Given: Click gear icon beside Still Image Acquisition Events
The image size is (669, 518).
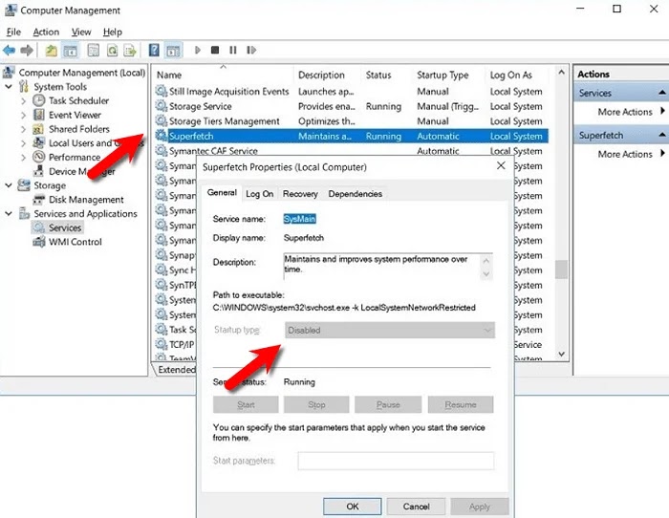Looking at the screenshot, I should tap(162, 92).
